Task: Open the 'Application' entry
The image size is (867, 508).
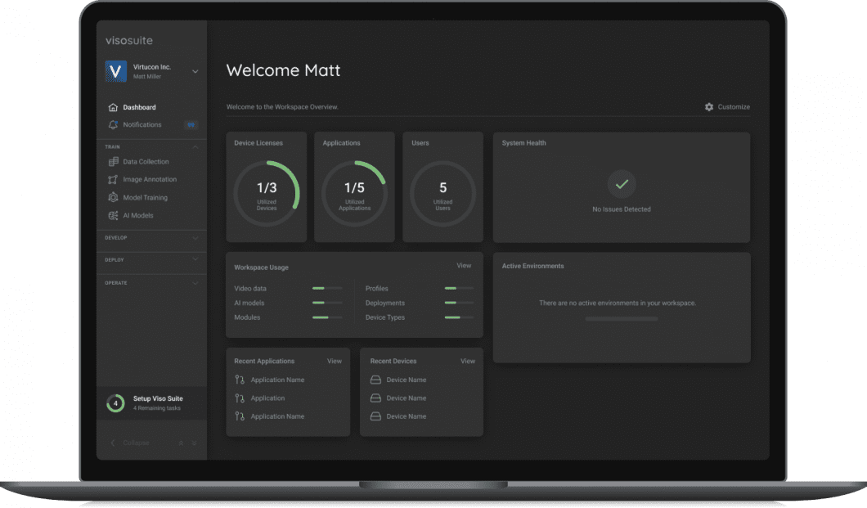Action: click(267, 398)
